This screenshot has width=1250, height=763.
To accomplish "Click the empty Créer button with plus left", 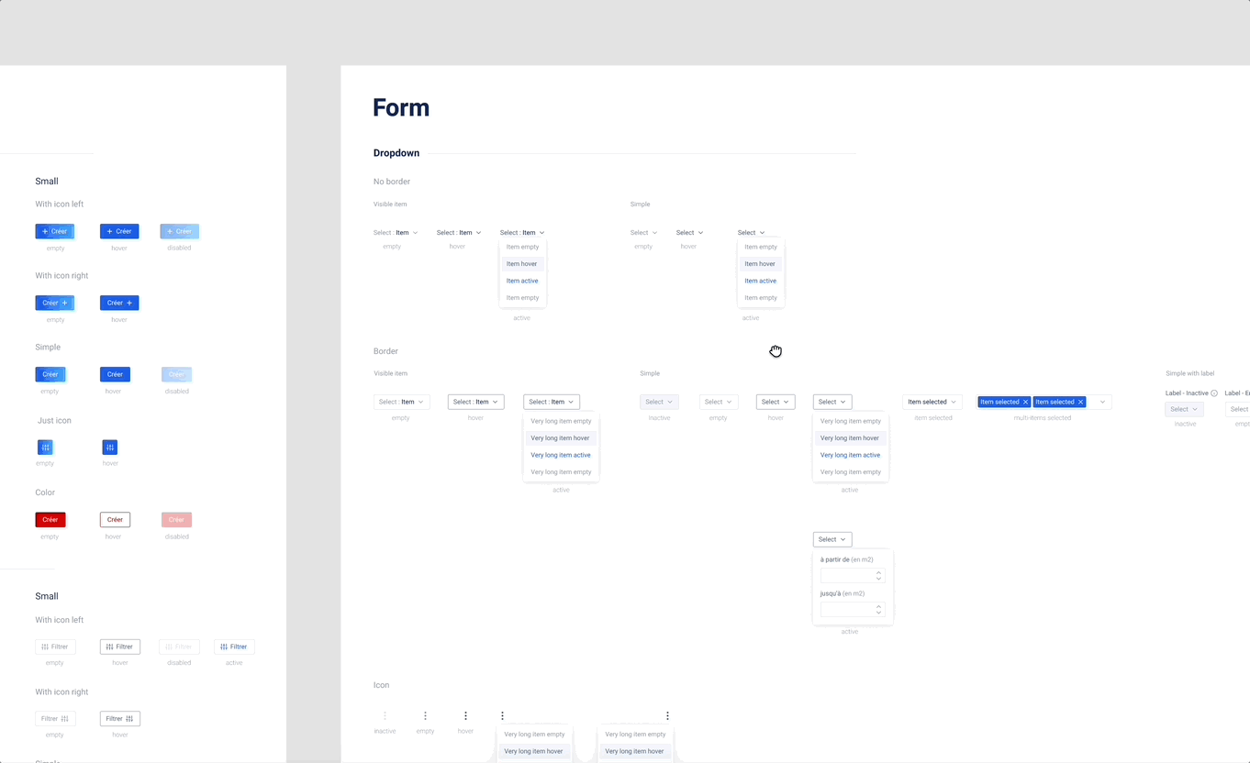I will [55, 231].
